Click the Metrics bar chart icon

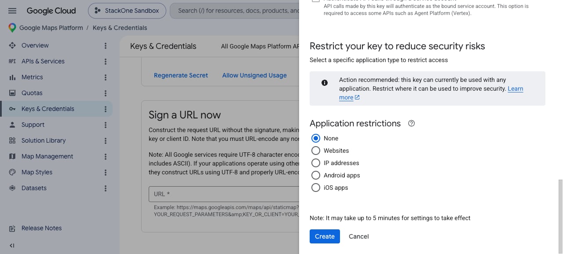(12, 77)
